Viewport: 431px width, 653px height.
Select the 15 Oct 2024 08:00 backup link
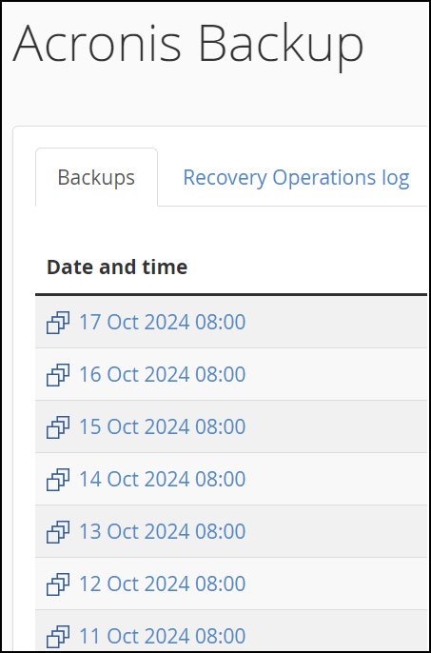[162, 426]
